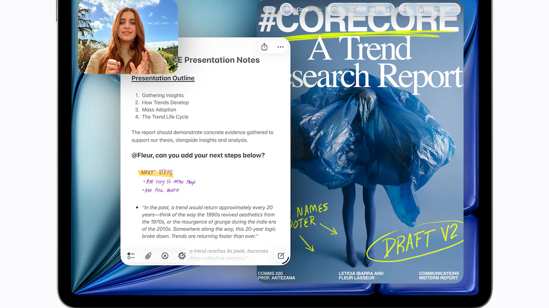549x308 pixels.
Task: Enable handwriting markup in the note toolbar
Action: click(x=165, y=256)
